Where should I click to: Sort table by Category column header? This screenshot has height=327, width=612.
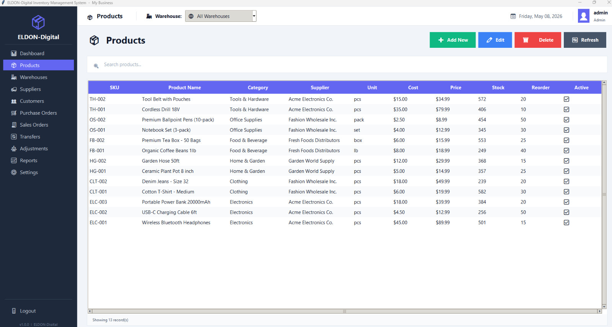point(258,88)
